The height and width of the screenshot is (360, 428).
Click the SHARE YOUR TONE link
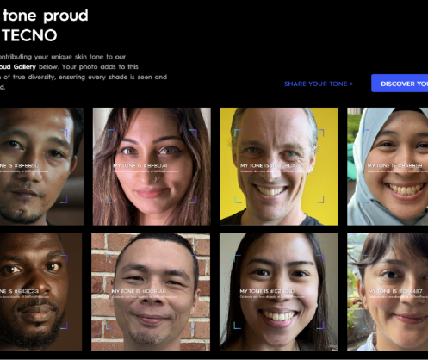[319, 84]
